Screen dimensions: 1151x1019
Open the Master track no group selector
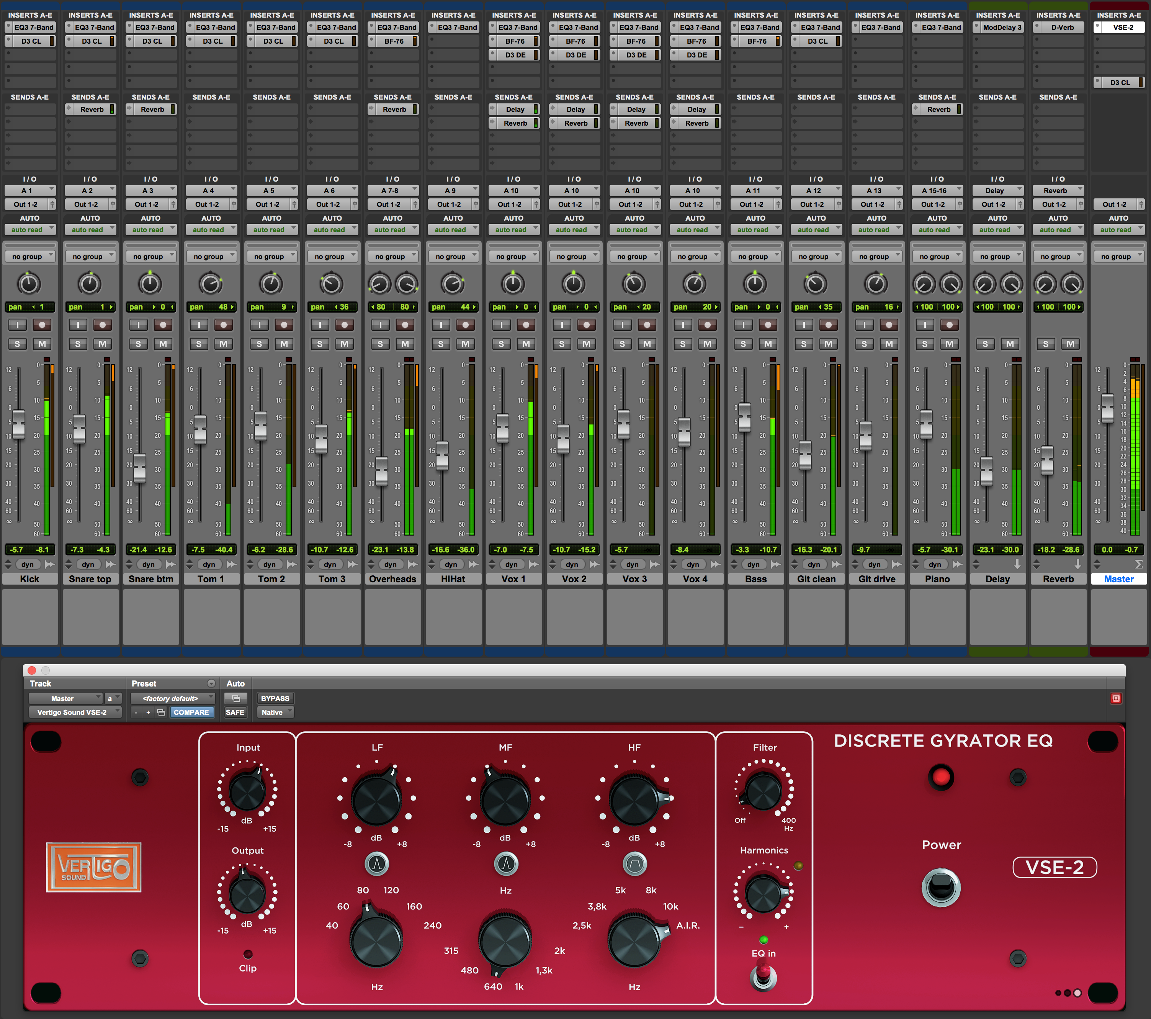tap(1119, 256)
